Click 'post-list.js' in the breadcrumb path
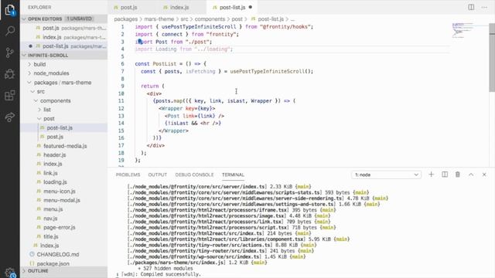This screenshot has height=278, width=495. pyautogui.click(x=271, y=19)
